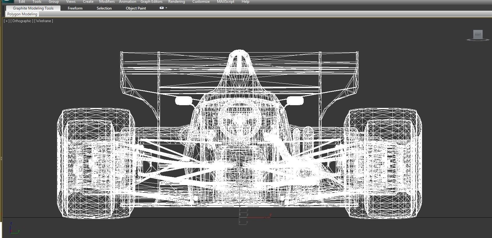492x238 pixels.
Task: Open the Rendering menu
Action: coord(177,2)
